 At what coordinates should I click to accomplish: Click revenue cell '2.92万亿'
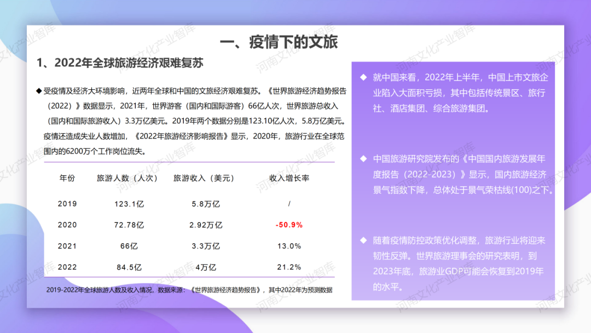(206, 225)
